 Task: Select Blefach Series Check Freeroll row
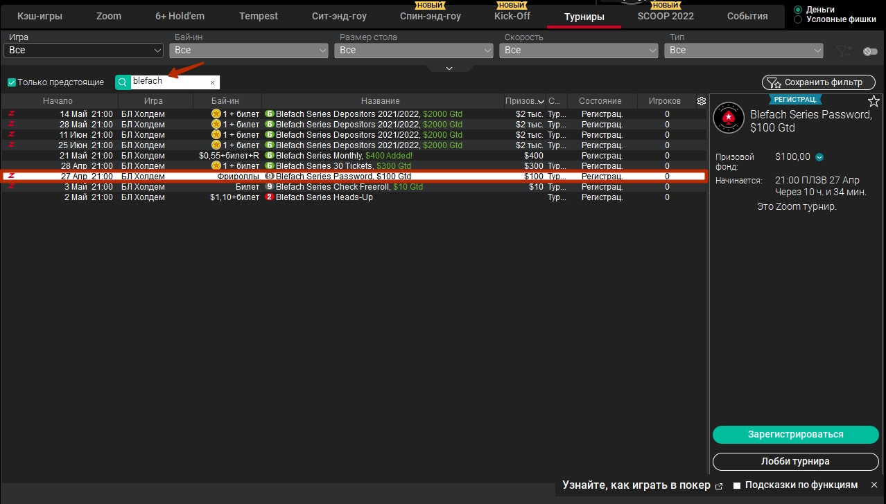(354, 187)
